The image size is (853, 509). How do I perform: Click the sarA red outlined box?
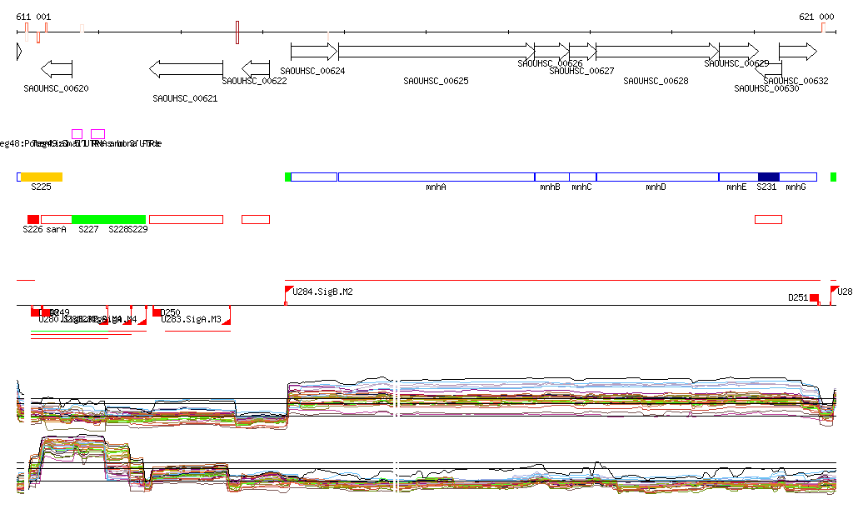57,219
